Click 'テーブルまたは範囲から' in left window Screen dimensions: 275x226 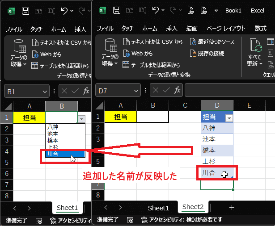pyautogui.click(x=62, y=66)
